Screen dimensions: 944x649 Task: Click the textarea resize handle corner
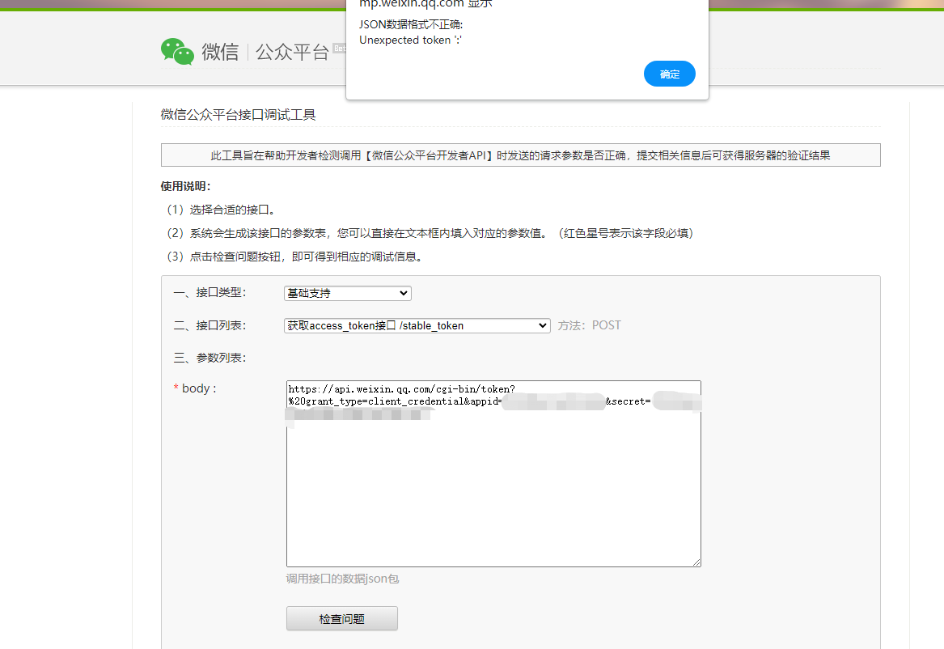(696, 562)
